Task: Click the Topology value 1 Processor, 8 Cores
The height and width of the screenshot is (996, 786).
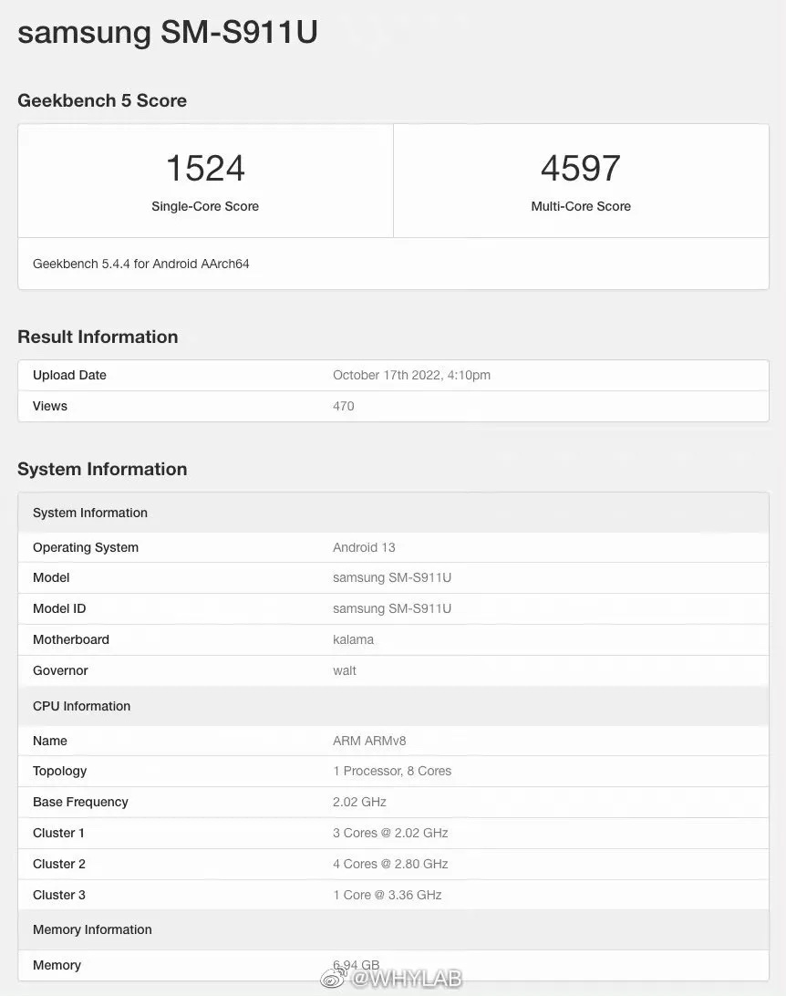Action: 392,771
